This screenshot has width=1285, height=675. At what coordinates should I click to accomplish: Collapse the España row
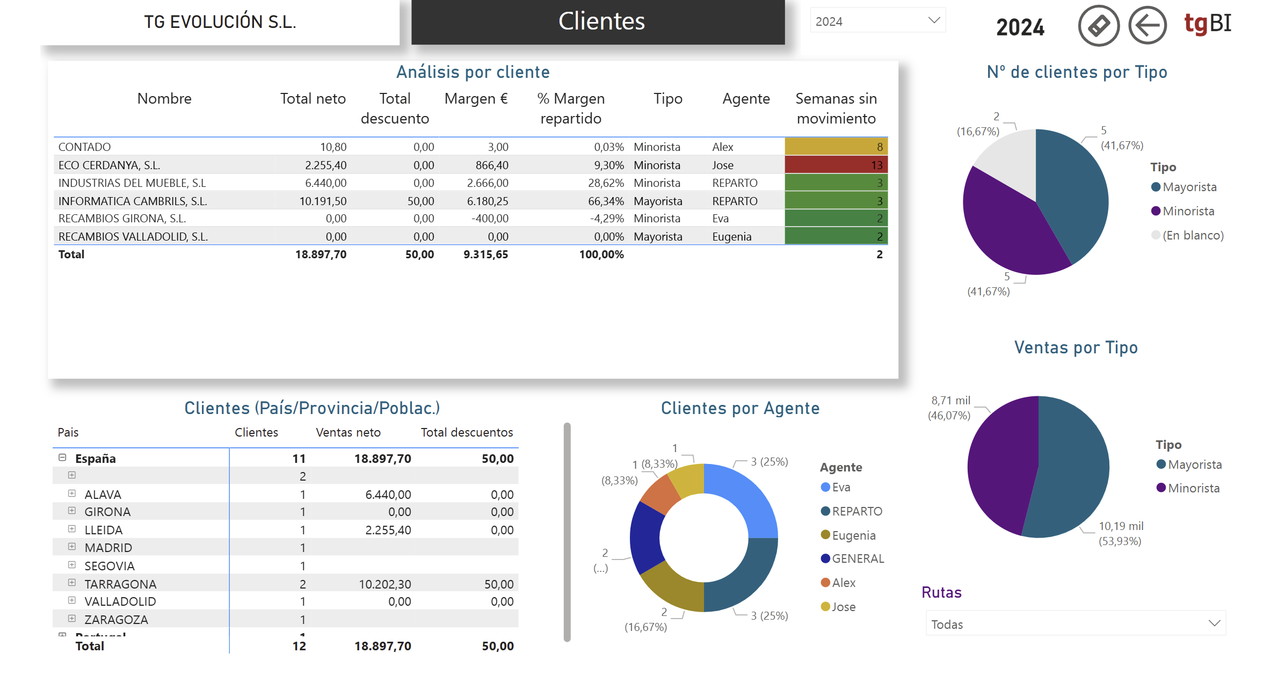tap(62, 458)
